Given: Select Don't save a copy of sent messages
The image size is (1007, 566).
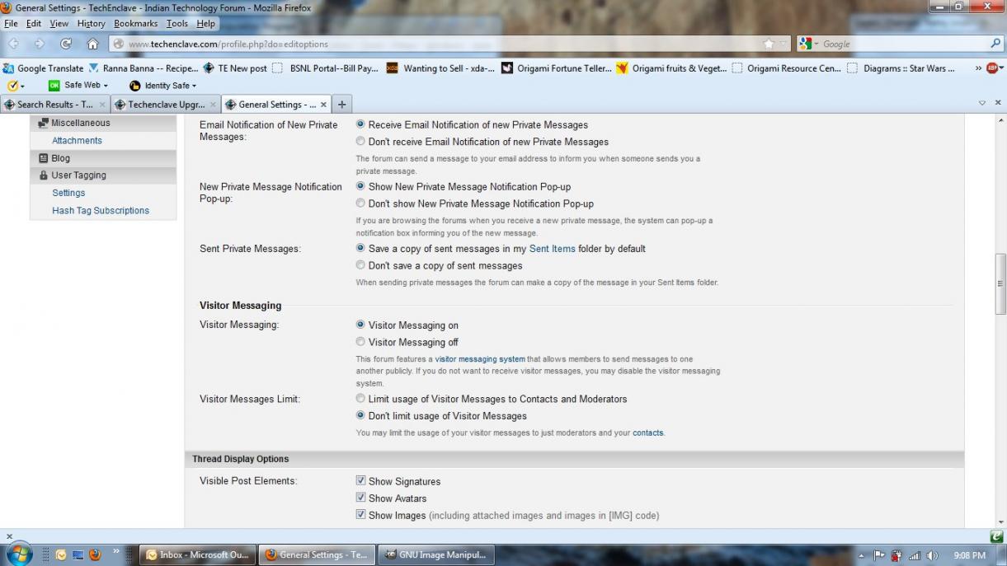Looking at the screenshot, I should tap(360, 265).
